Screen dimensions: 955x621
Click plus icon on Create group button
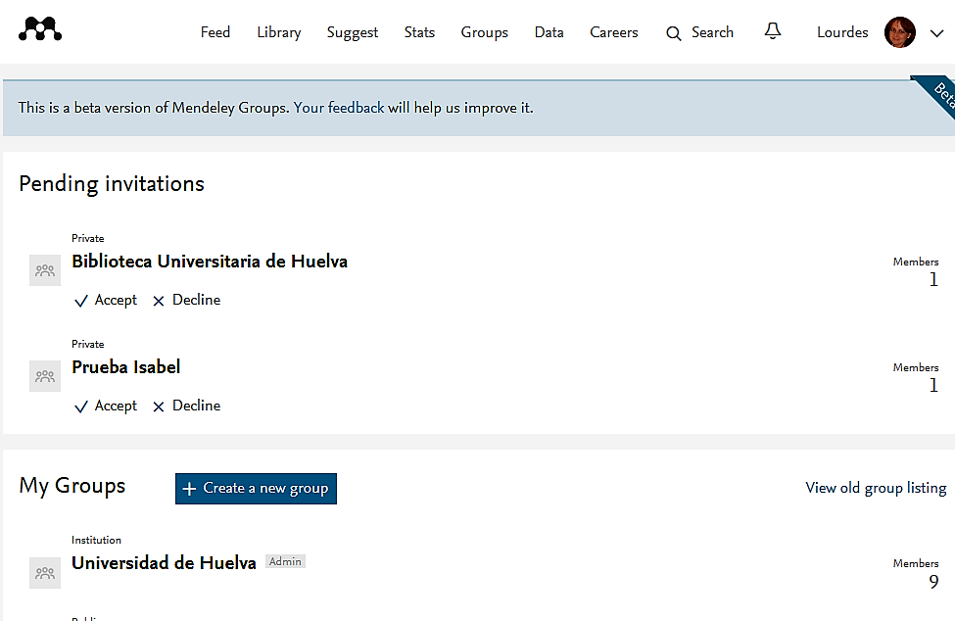pyautogui.click(x=189, y=489)
